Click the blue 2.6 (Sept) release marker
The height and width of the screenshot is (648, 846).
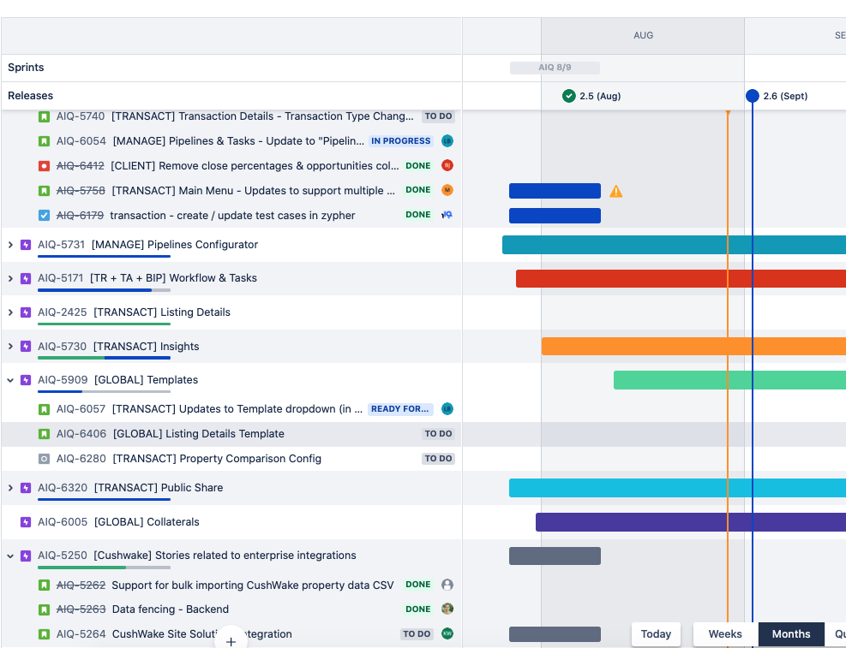[752, 96]
